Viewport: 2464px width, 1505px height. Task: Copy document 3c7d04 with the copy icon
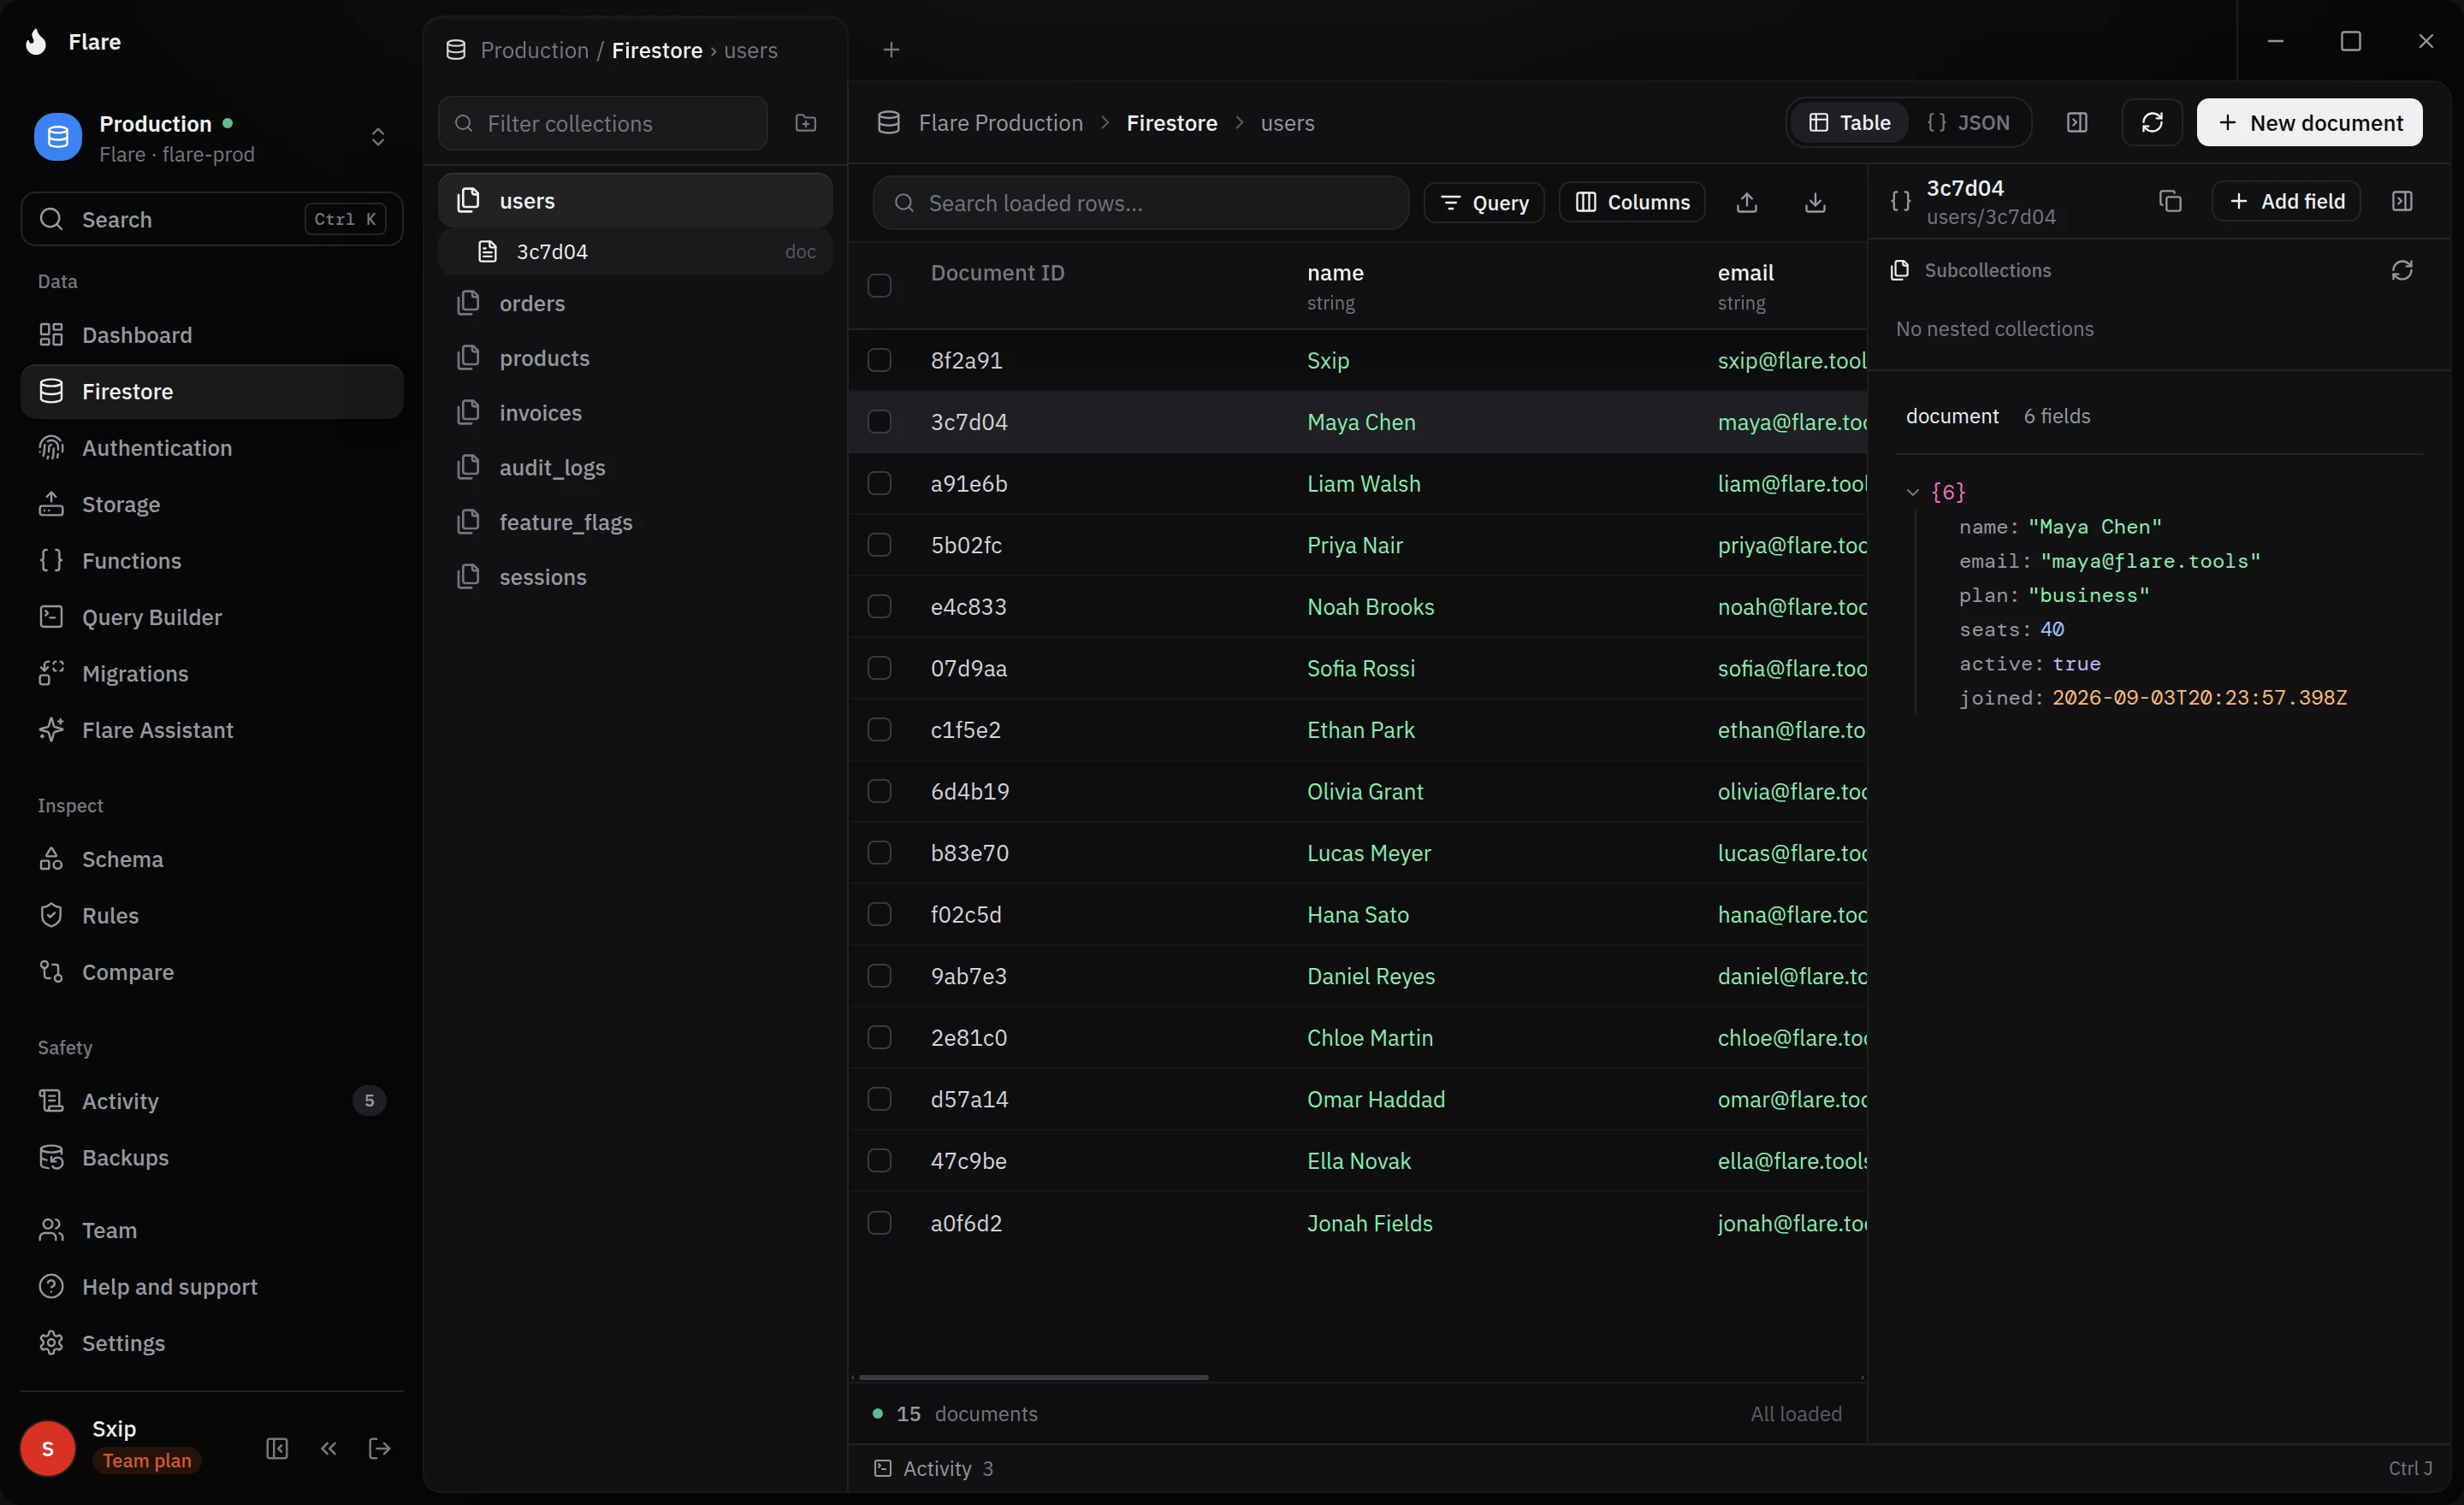click(2170, 201)
